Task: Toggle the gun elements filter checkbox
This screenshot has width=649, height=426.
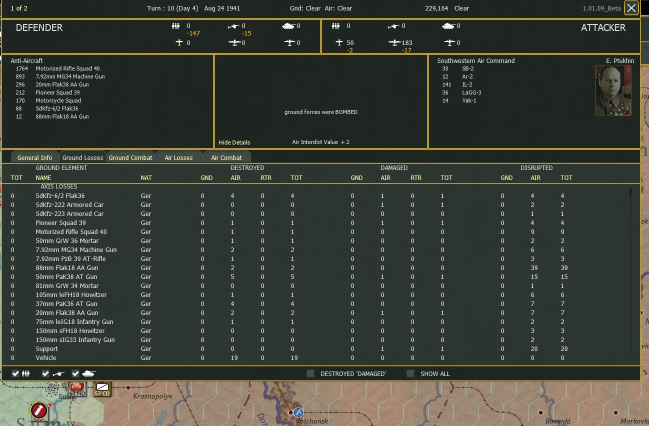Action: (45, 373)
